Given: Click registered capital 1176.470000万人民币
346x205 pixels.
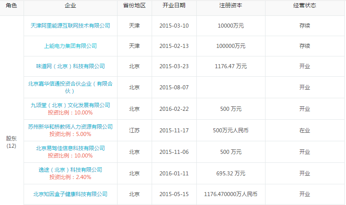Looking at the screenshot, I should point(231,194).
